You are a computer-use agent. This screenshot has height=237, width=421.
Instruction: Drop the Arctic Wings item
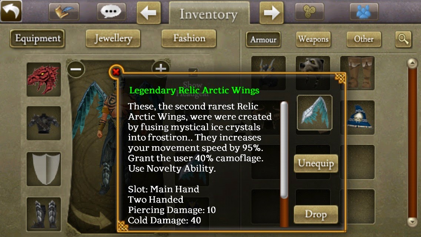(x=316, y=214)
